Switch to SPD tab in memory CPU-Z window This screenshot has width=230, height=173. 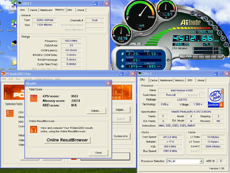coord(70,10)
